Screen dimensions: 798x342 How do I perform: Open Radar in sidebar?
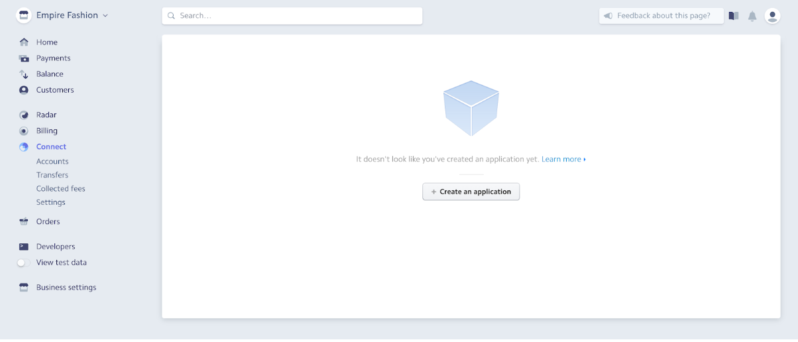coord(46,115)
